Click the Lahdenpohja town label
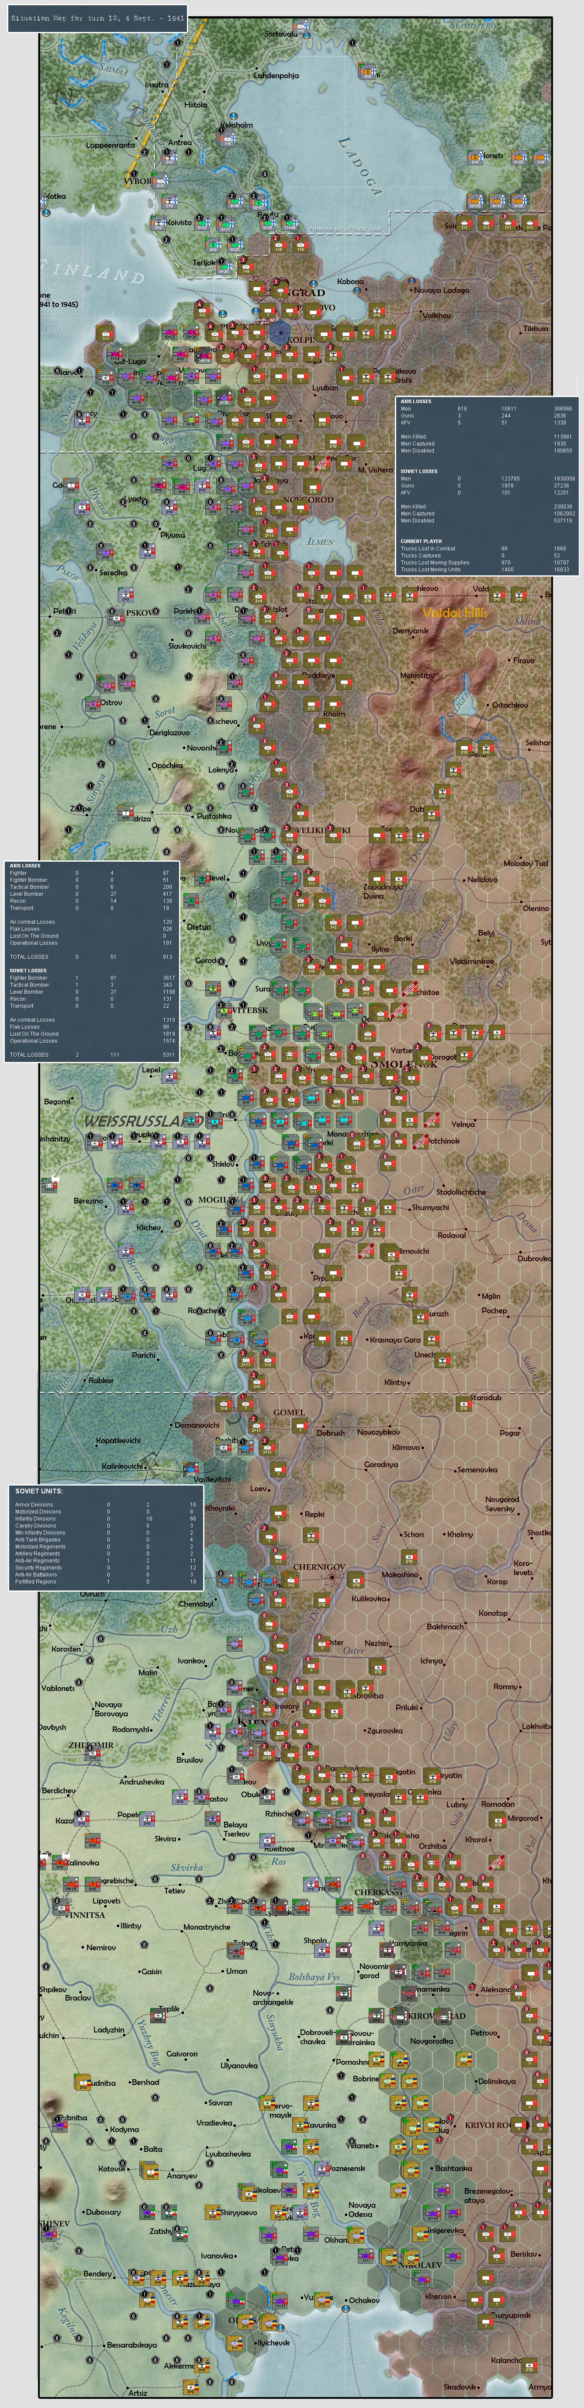The height and width of the screenshot is (2408, 584). [x=276, y=75]
